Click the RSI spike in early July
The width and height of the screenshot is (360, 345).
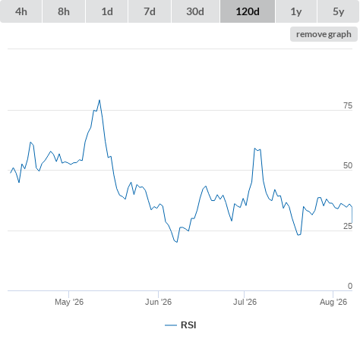tap(254, 149)
